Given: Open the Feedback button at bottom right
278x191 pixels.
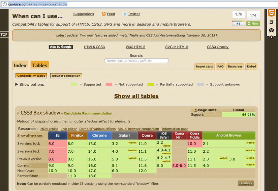Looking at the screenshot, I should [x=246, y=183].
